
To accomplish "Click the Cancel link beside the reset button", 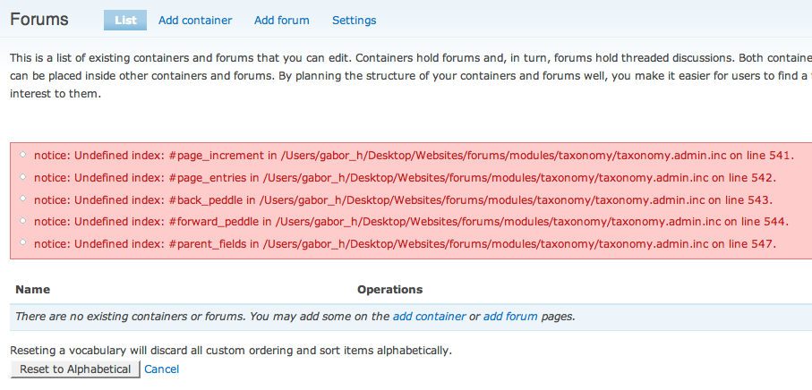I will [161, 369].
